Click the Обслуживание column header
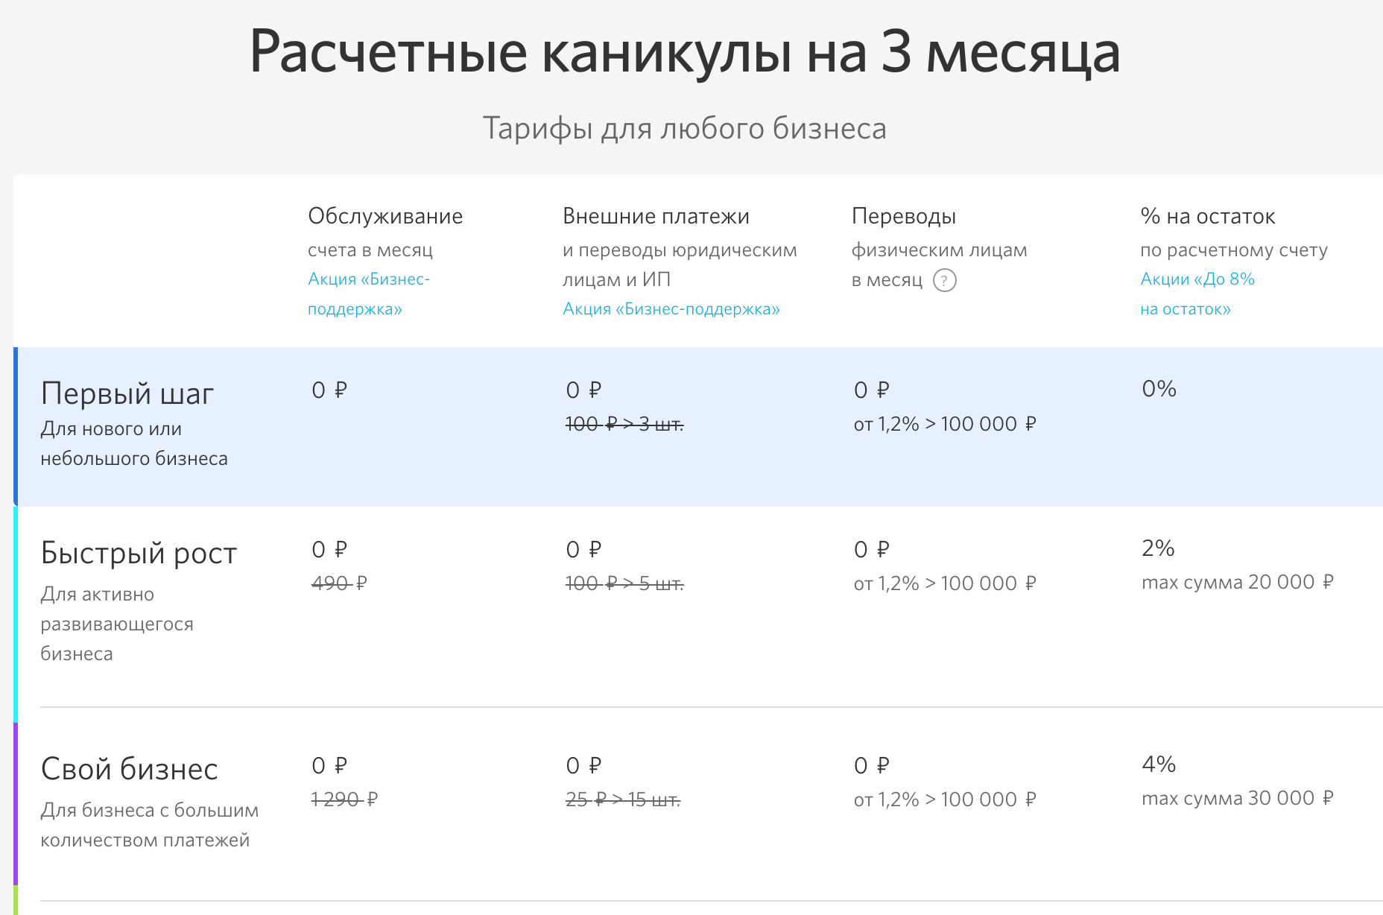The height and width of the screenshot is (915, 1383). point(385,216)
